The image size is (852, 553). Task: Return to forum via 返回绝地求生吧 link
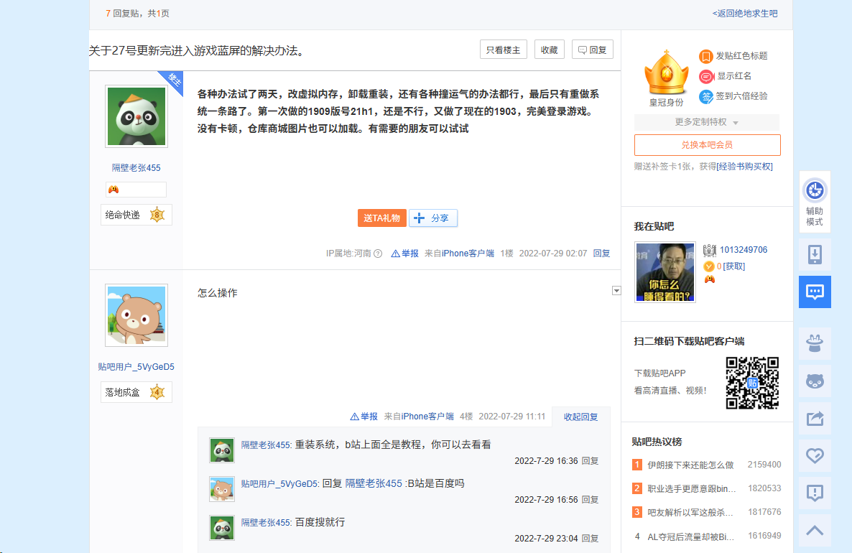pyautogui.click(x=745, y=14)
